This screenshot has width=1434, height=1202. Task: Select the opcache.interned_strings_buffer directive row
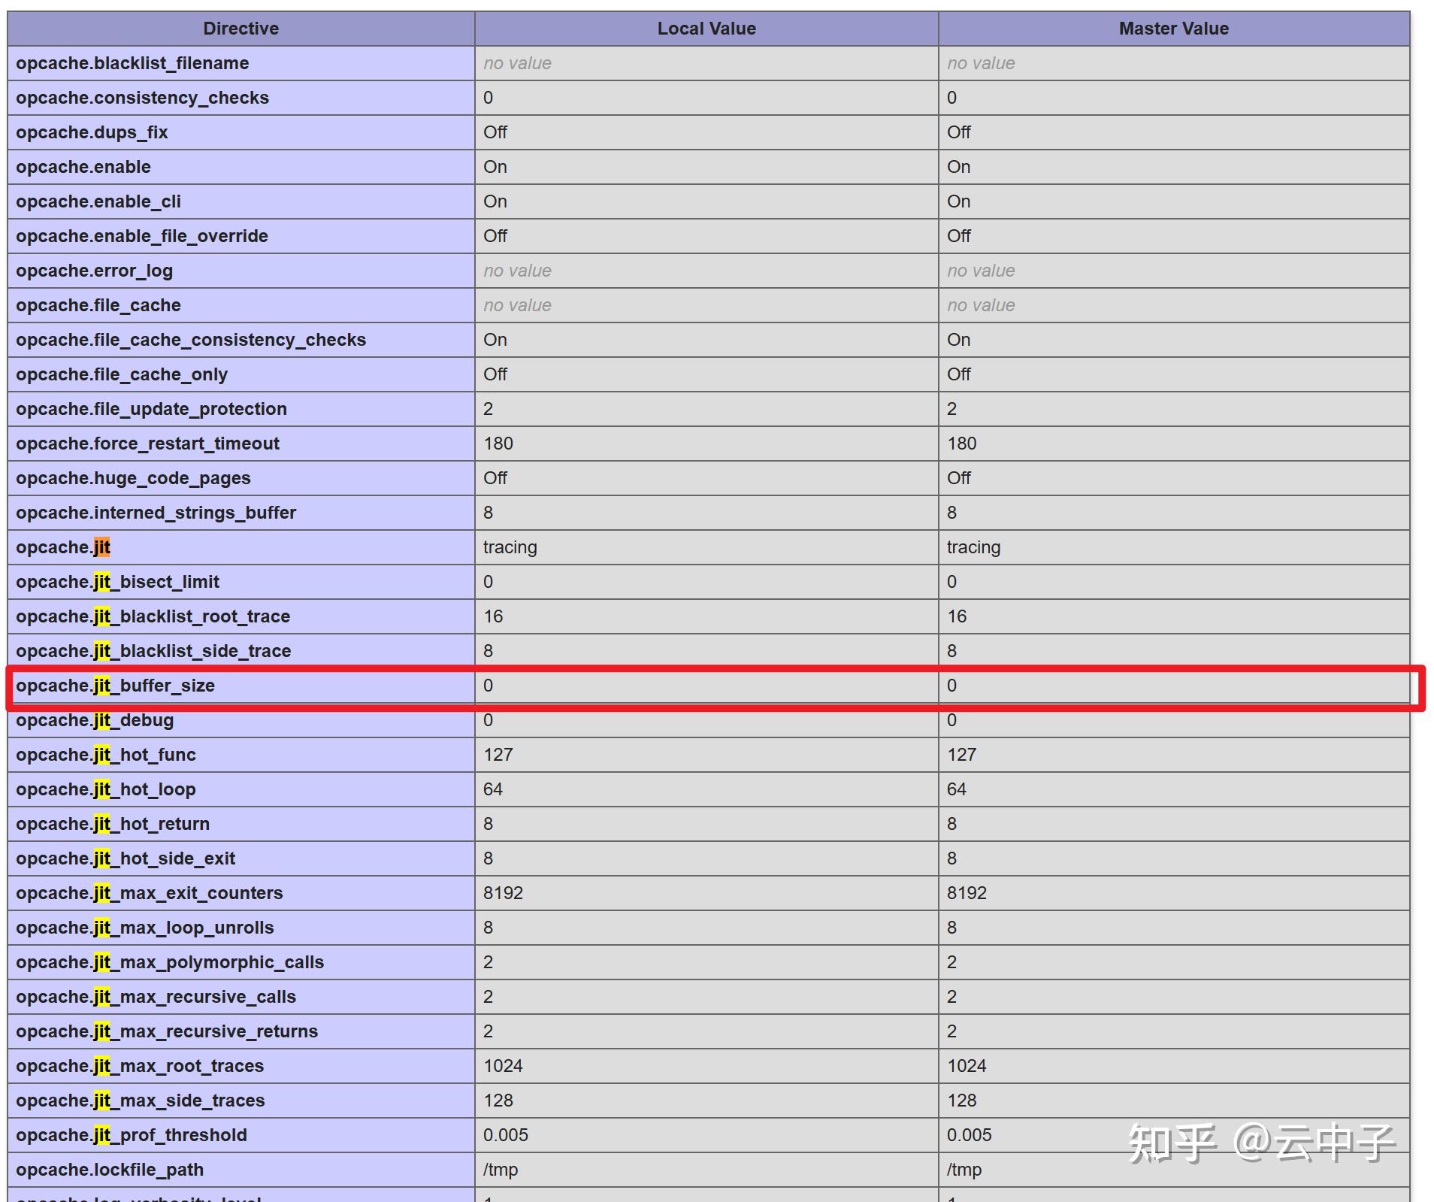pyautogui.click(x=156, y=512)
